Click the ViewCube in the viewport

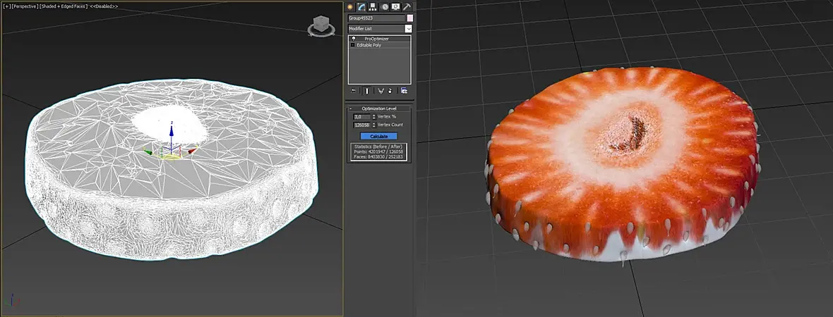coord(320,25)
